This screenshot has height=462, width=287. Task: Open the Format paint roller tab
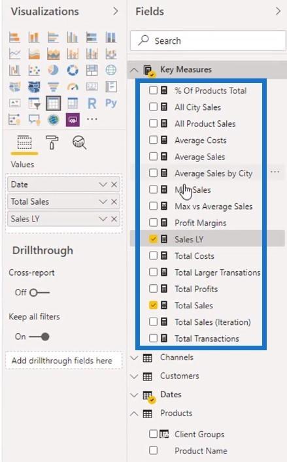(x=52, y=142)
